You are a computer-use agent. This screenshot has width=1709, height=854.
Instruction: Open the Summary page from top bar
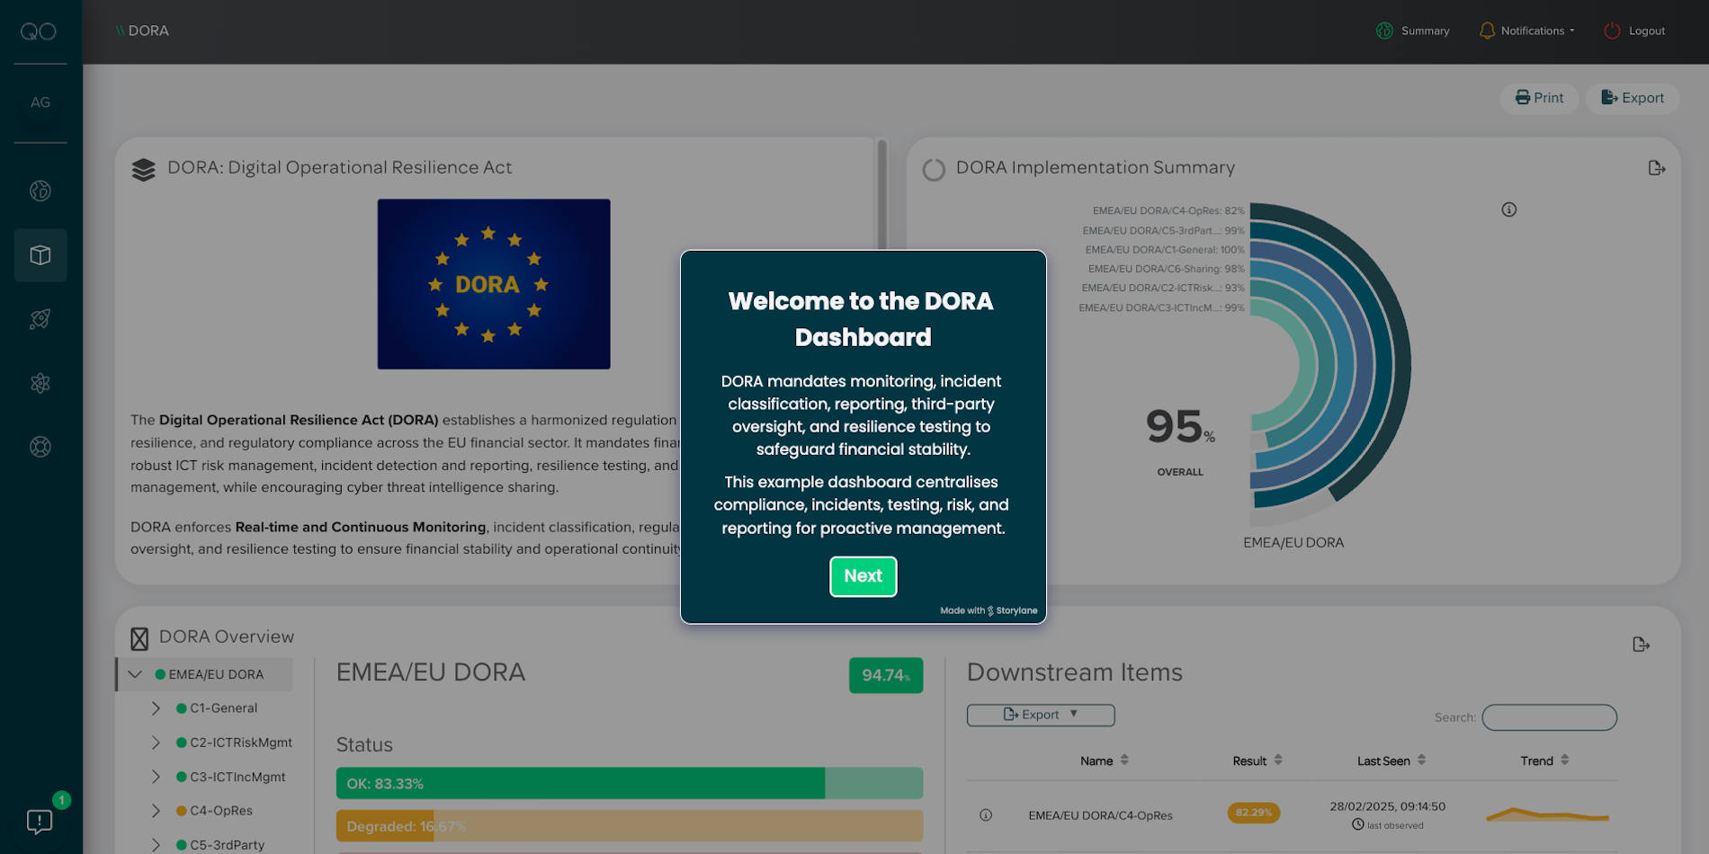coord(1413,31)
